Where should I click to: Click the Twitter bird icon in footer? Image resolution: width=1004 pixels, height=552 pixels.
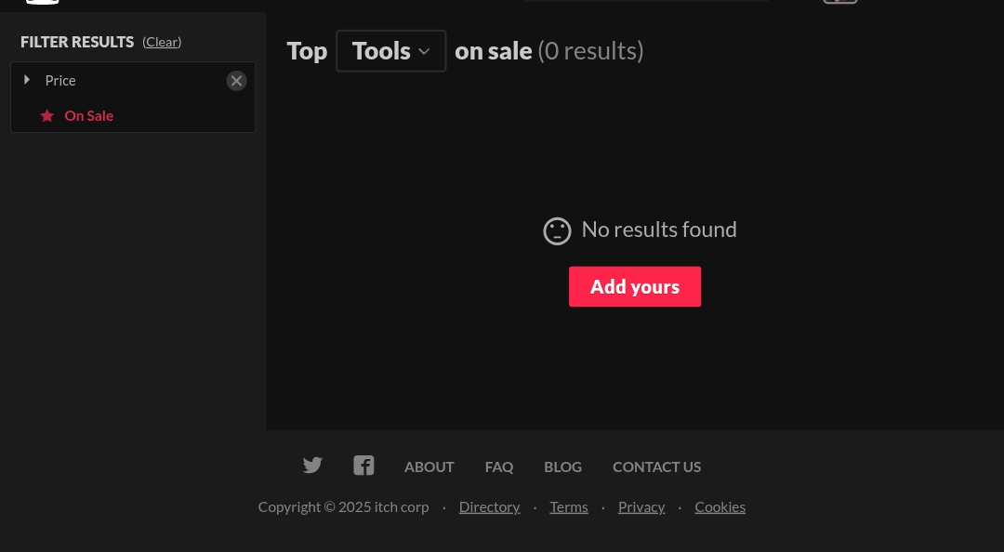312,466
